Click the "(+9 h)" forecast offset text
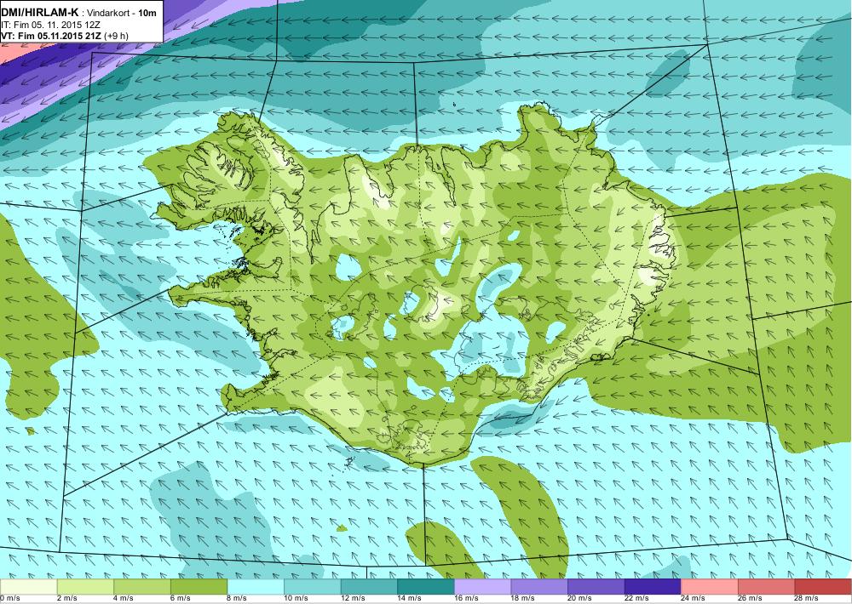852x604 pixels. pos(116,37)
